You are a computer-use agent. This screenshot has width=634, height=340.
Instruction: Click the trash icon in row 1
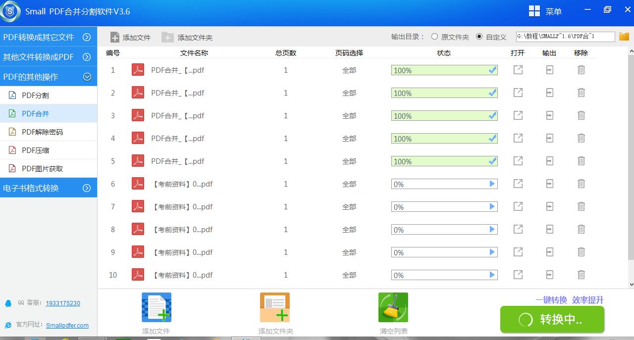(x=581, y=70)
